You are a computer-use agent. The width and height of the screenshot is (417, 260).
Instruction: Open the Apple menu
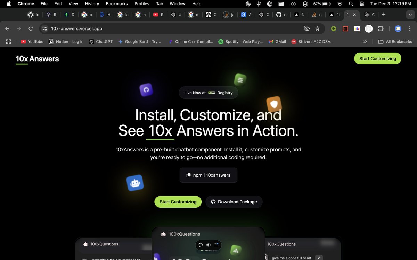[9, 4]
